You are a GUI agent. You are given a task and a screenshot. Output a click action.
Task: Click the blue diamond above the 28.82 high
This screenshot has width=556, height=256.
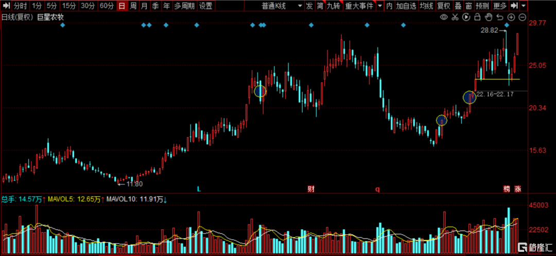coord(507,25)
